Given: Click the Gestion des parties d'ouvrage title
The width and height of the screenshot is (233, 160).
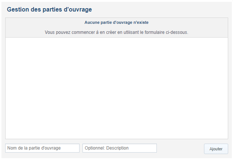Looking at the screenshot, I should pyautogui.click(x=49, y=9).
